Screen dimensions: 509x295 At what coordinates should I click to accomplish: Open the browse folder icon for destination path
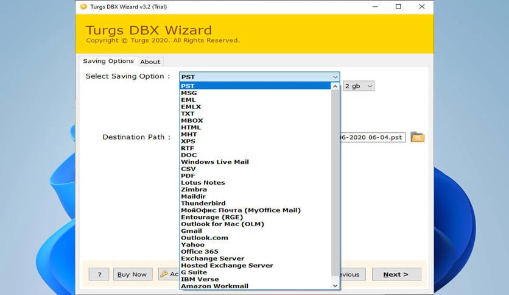pyautogui.click(x=417, y=137)
